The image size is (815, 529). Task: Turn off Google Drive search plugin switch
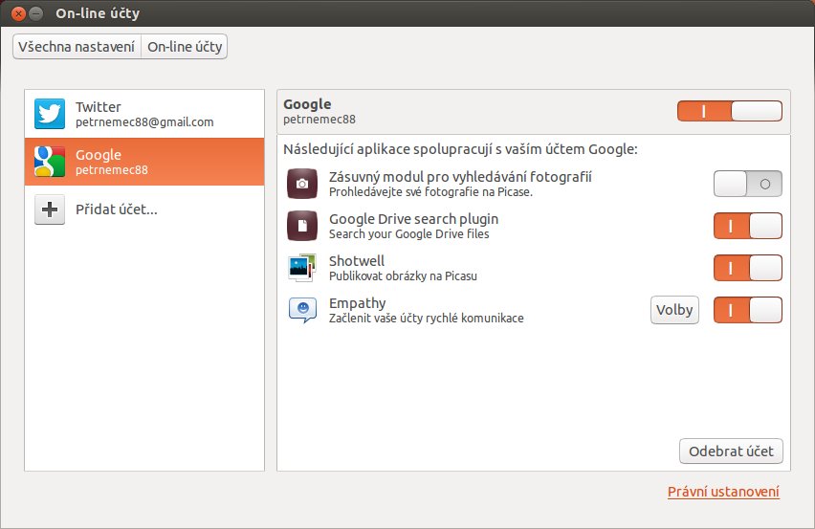(x=747, y=226)
